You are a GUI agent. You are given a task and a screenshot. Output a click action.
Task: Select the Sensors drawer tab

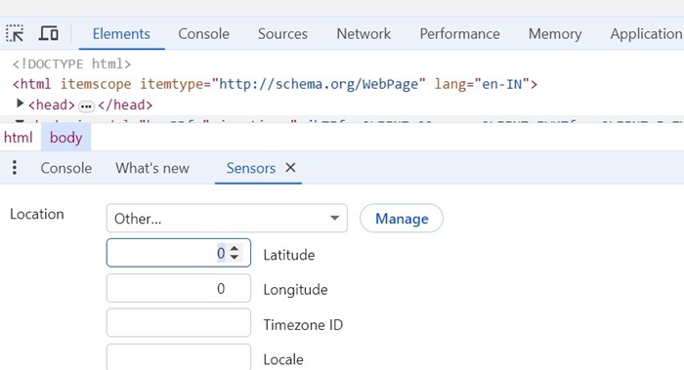(251, 168)
